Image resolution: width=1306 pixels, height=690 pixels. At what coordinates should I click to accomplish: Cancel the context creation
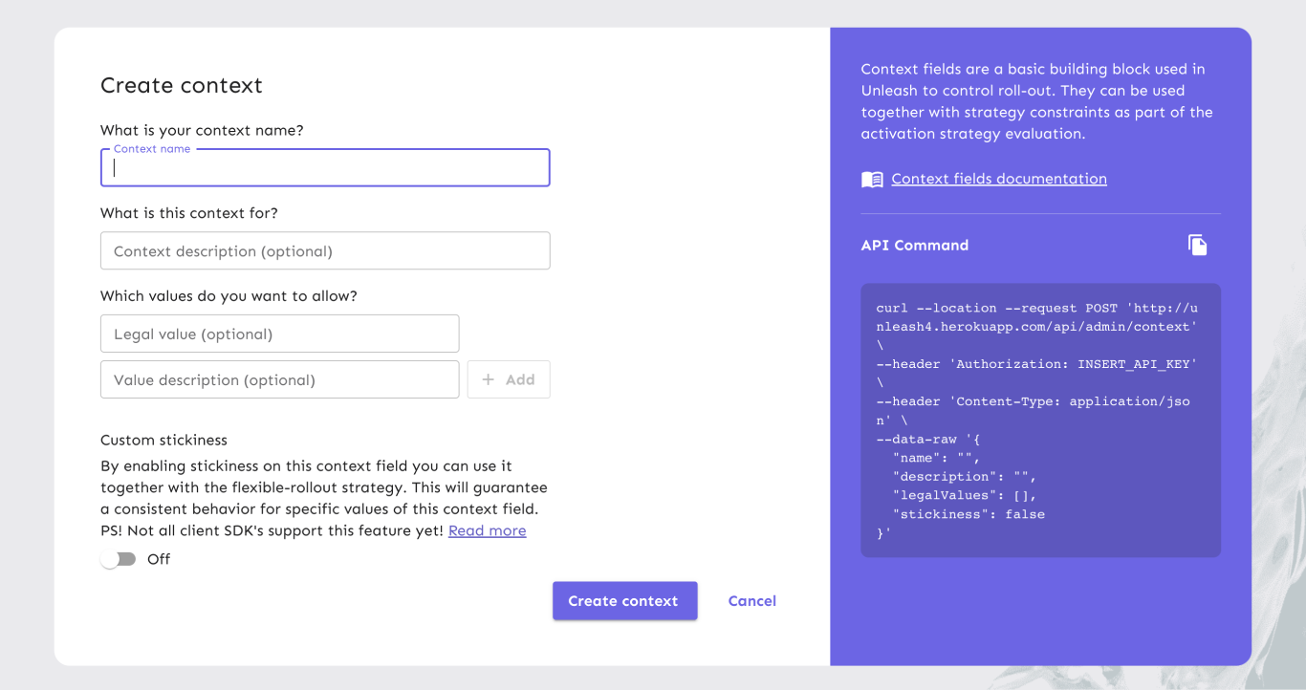[751, 601]
